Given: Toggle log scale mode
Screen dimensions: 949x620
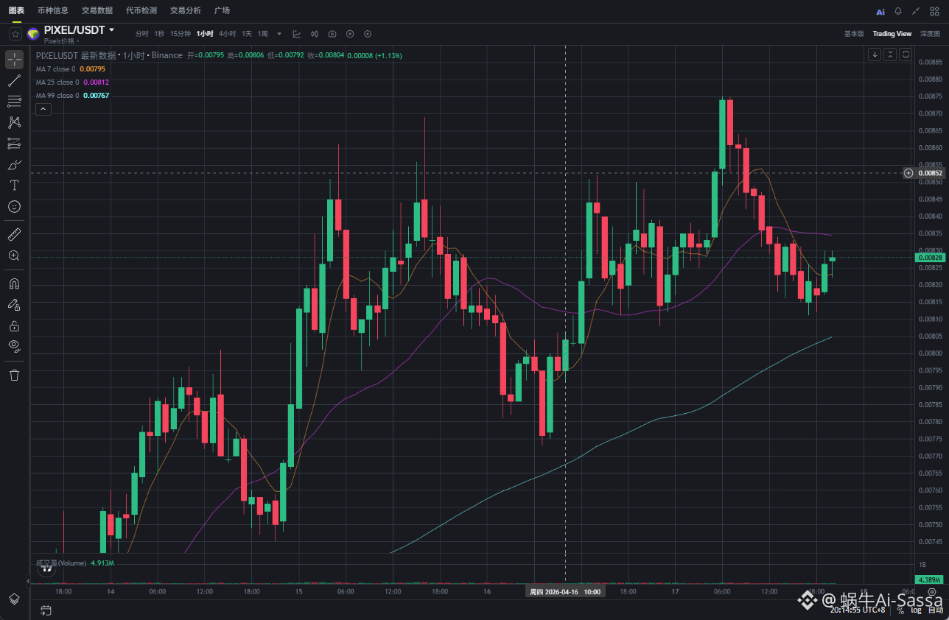Looking at the screenshot, I should click(x=916, y=610).
